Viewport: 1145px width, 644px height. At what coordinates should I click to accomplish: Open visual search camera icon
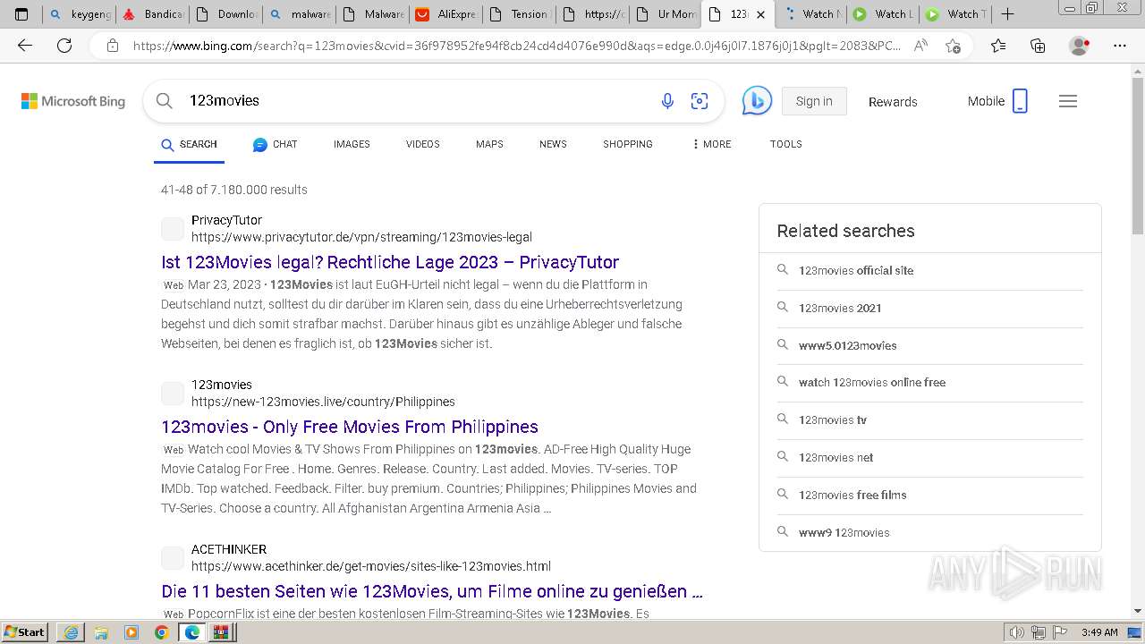click(700, 101)
